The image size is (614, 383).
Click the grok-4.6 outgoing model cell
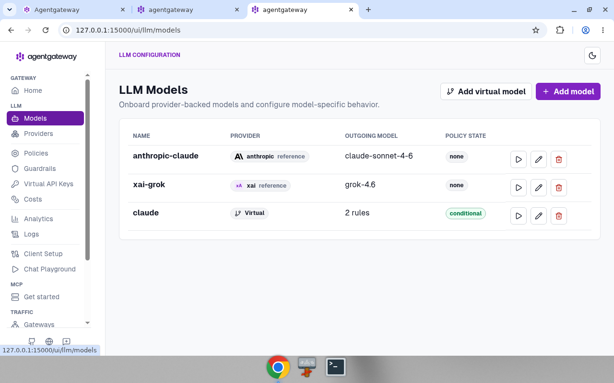coord(360,184)
